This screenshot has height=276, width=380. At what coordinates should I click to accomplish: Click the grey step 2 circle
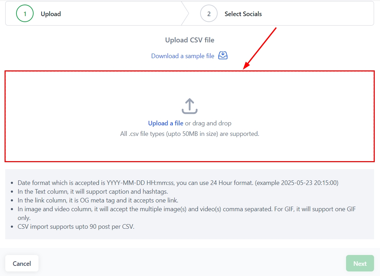click(209, 14)
